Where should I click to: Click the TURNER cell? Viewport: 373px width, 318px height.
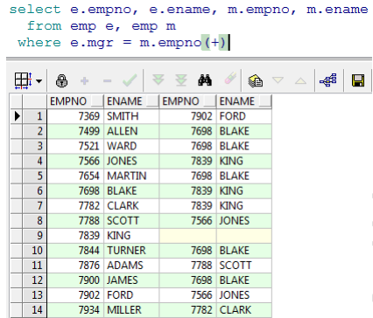[x=131, y=250]
